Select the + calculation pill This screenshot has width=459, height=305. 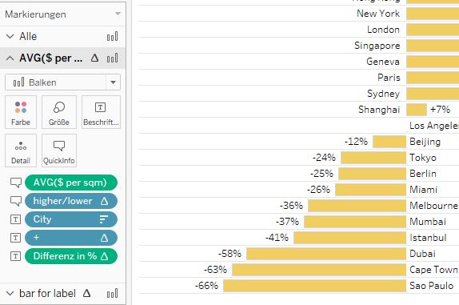click(x=71, y=238)
